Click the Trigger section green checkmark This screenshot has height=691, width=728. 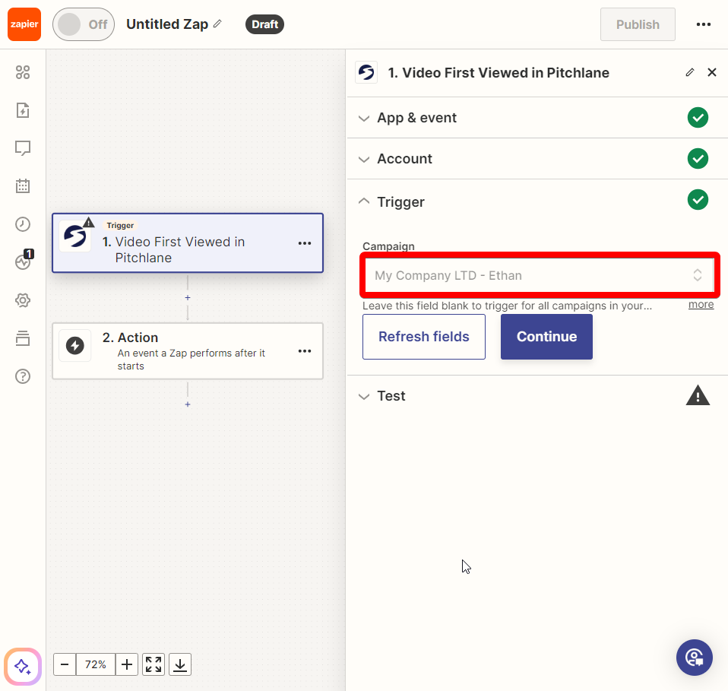pos(698,200)
